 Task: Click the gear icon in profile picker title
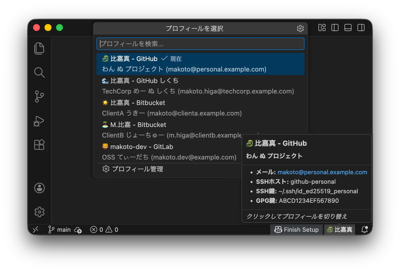(300, 28)
